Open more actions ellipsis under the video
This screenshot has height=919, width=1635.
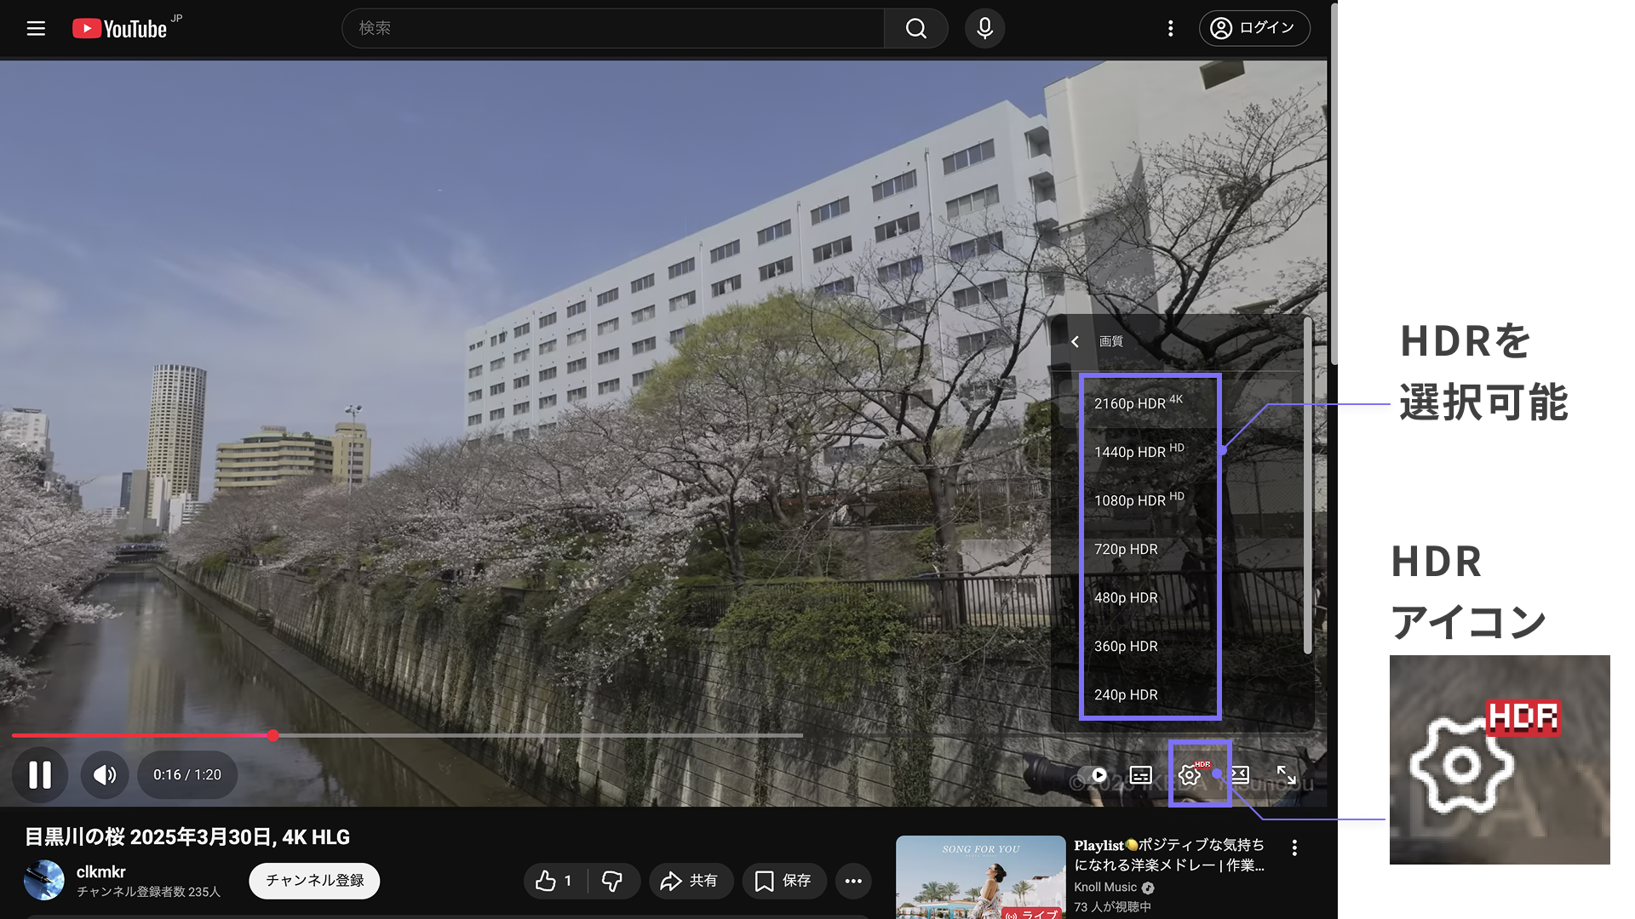tap(853, 881)
